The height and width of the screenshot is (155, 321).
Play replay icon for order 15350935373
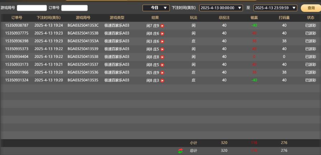[162, 49]
